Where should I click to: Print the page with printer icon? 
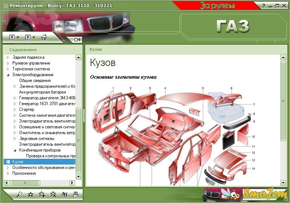[76, 195]
